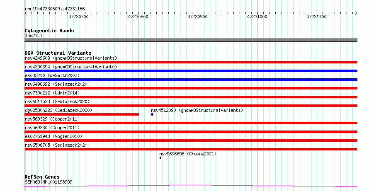Open nsv569330 Cooper2011 variant label
This screenshot has width=369, height=191.
click(52, 128)
